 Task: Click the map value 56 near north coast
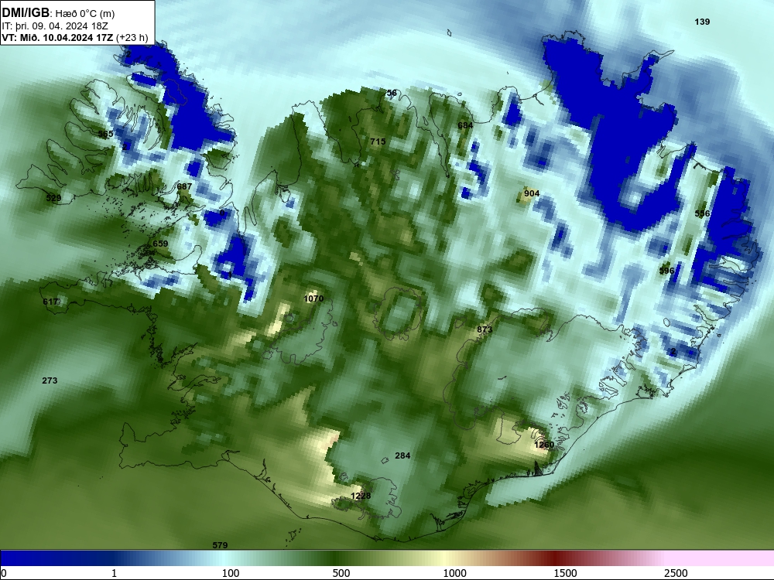point(392,93)
